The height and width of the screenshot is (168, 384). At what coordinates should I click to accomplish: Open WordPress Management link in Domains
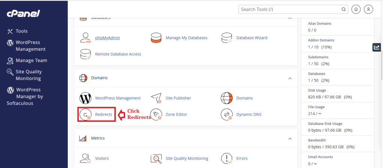pos(118,98)
